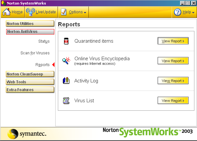Click the Activity Log notebook icon
This screenshot has height=141, width=197.
click(x=66, y=80)
